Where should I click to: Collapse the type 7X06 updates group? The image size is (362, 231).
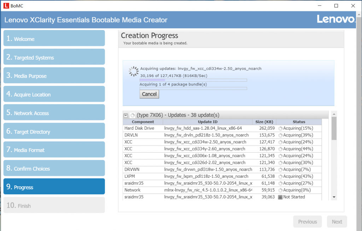[x=125, y=115]
